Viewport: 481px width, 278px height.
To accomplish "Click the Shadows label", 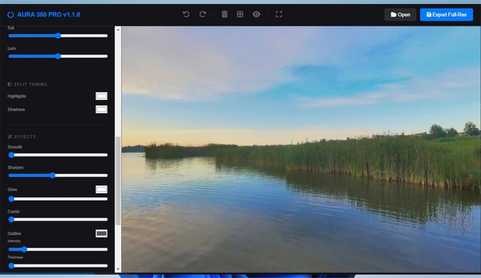I will tap(16, 109).
